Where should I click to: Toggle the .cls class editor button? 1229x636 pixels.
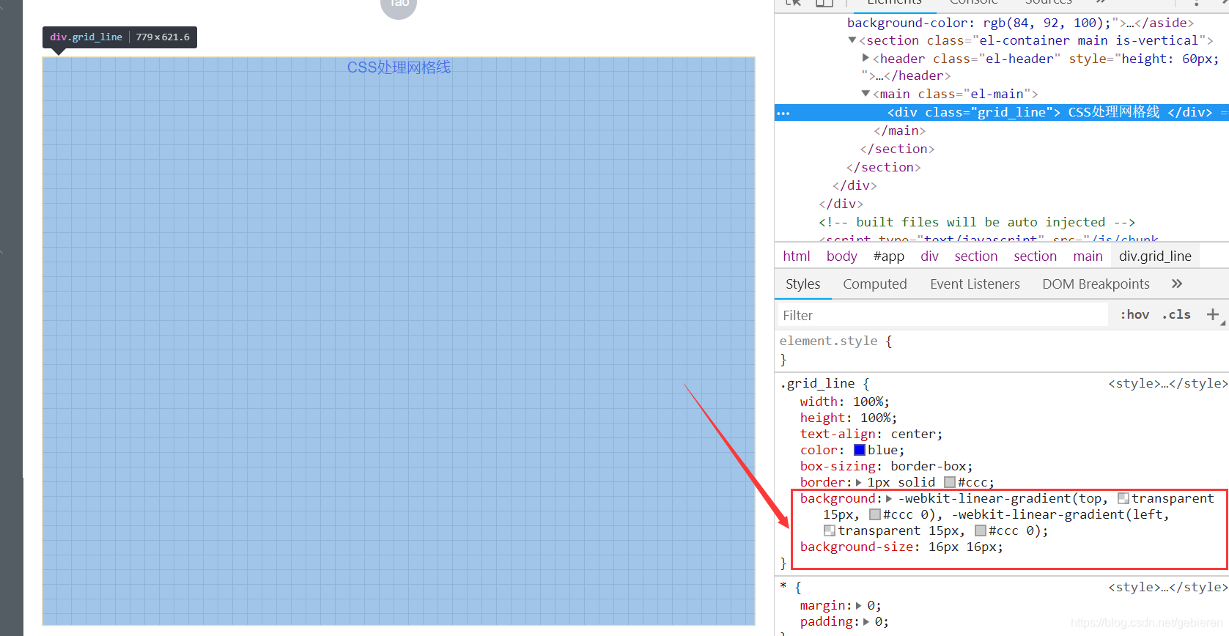[1176, 314]
